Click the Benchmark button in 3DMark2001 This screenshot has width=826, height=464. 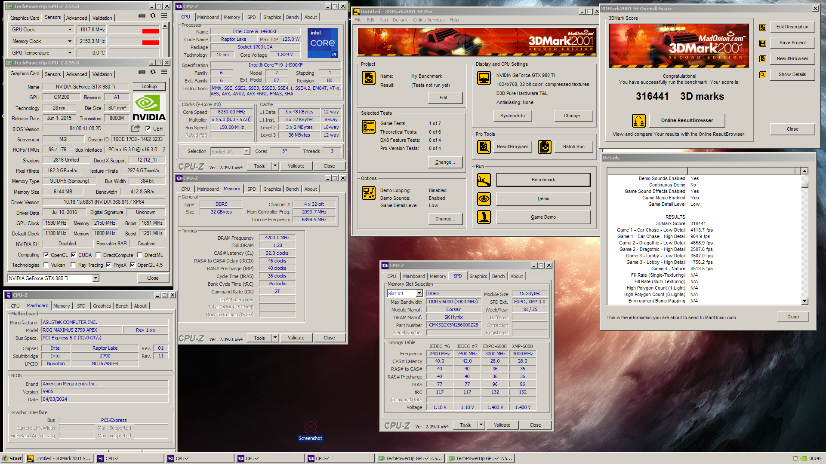[x=543, y=180]
